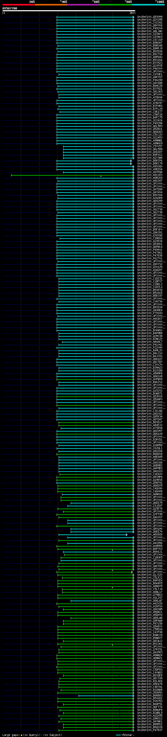Select the UniRef100_A6NA18 label
This screenshot has width=167, height=737.
click(x=150, y=494)
